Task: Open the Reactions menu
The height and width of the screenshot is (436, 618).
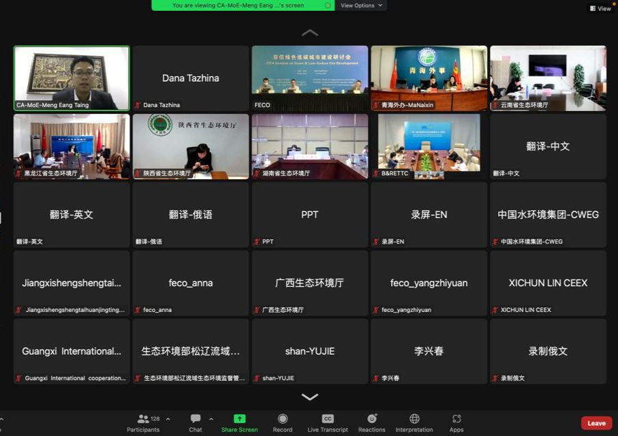Action: pos(372,422)
